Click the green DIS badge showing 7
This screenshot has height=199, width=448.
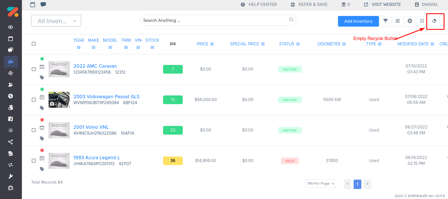(x=173, y=69)
